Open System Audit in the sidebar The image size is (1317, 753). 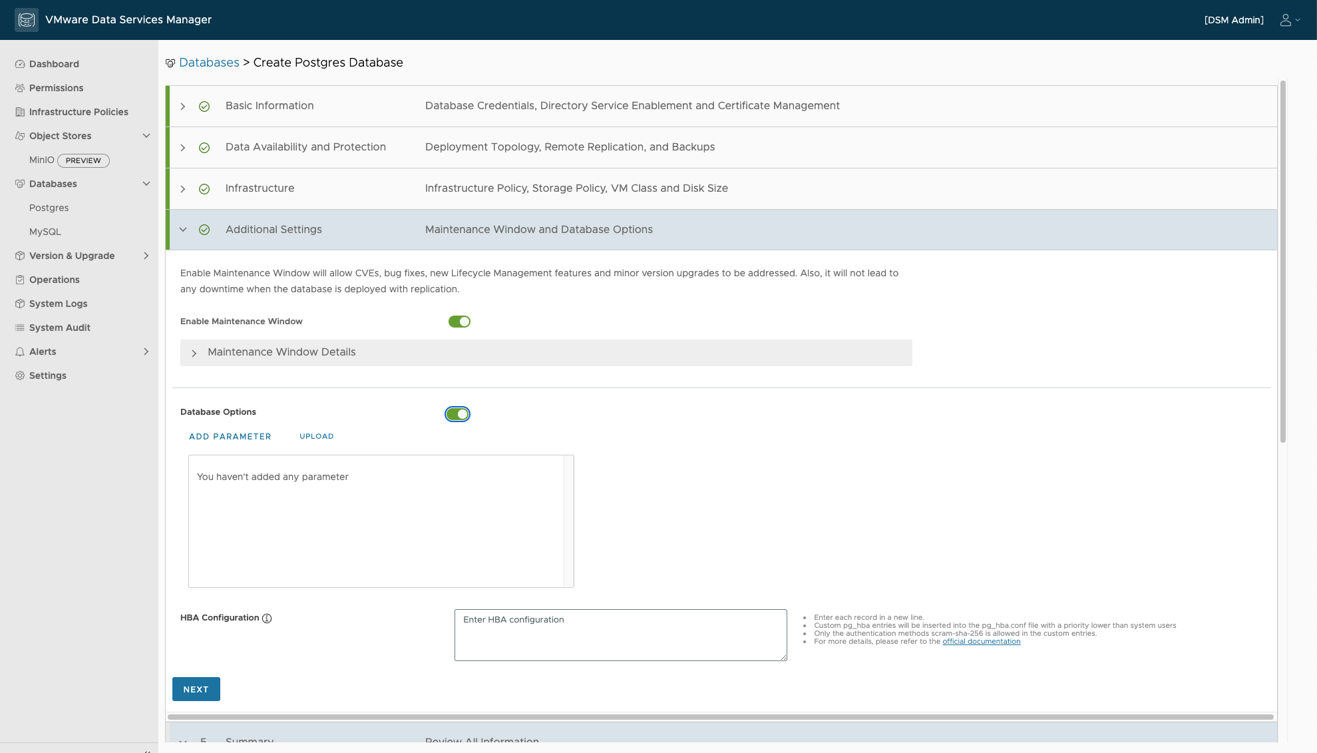click(x=60, y=328)
